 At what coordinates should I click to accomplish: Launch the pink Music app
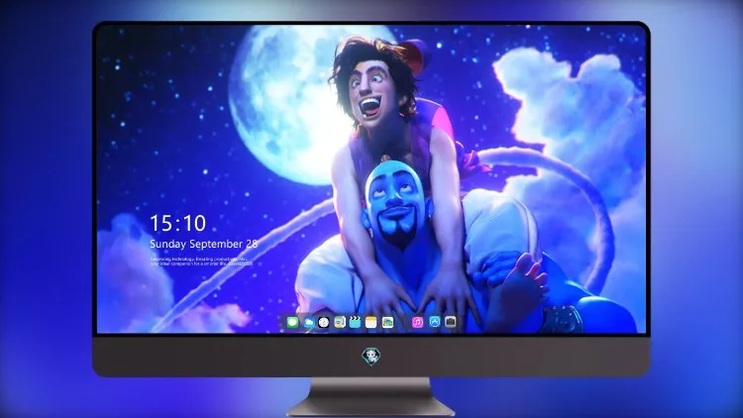coord(417,322)
